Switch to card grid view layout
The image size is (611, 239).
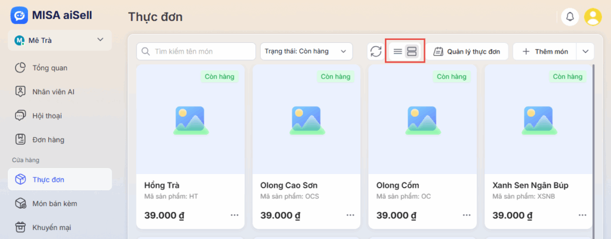(412, 51)
